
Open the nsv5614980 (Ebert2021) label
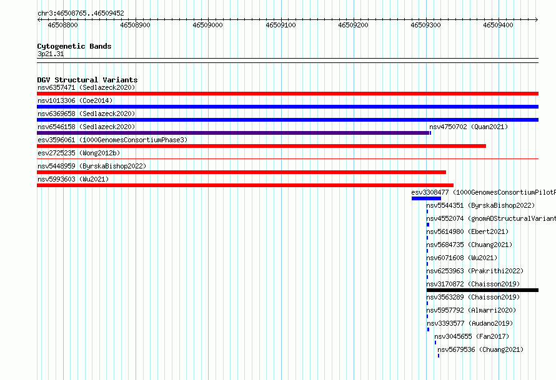pyautogui.click(x=467, y=231)
